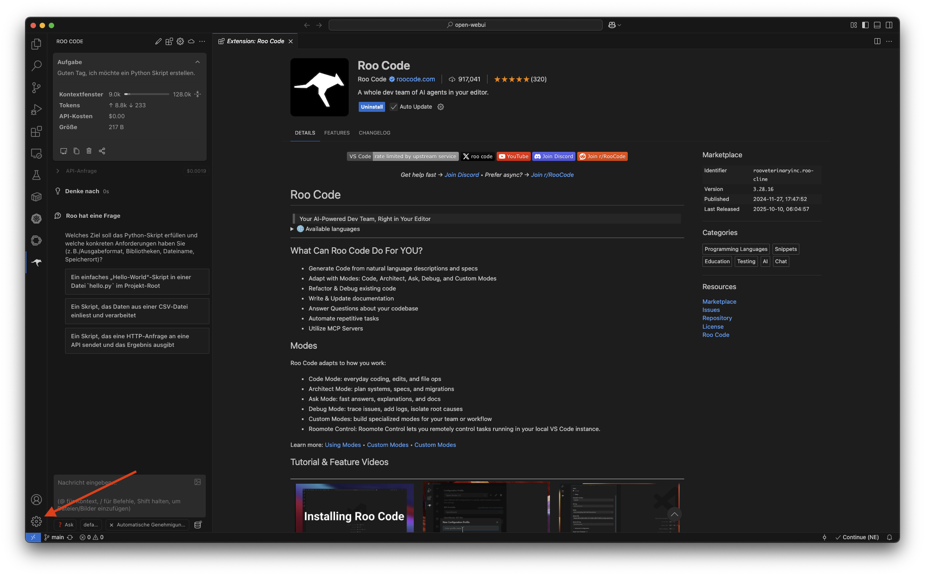Click the notifications bell in status bar
Viewport: 925px width, 576px height.
click(x=889, y=537)
